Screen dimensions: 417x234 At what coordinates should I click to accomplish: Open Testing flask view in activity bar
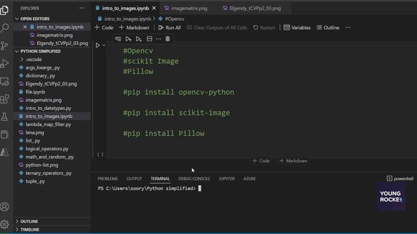pos(5,117)
